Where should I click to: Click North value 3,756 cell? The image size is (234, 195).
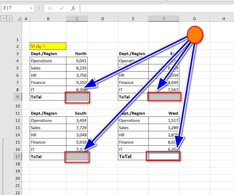[77, 75]
